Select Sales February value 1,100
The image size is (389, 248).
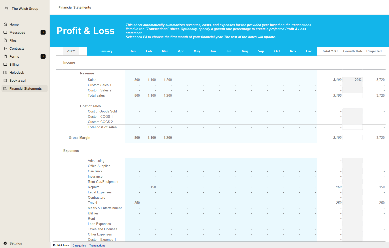click(152, 80)
